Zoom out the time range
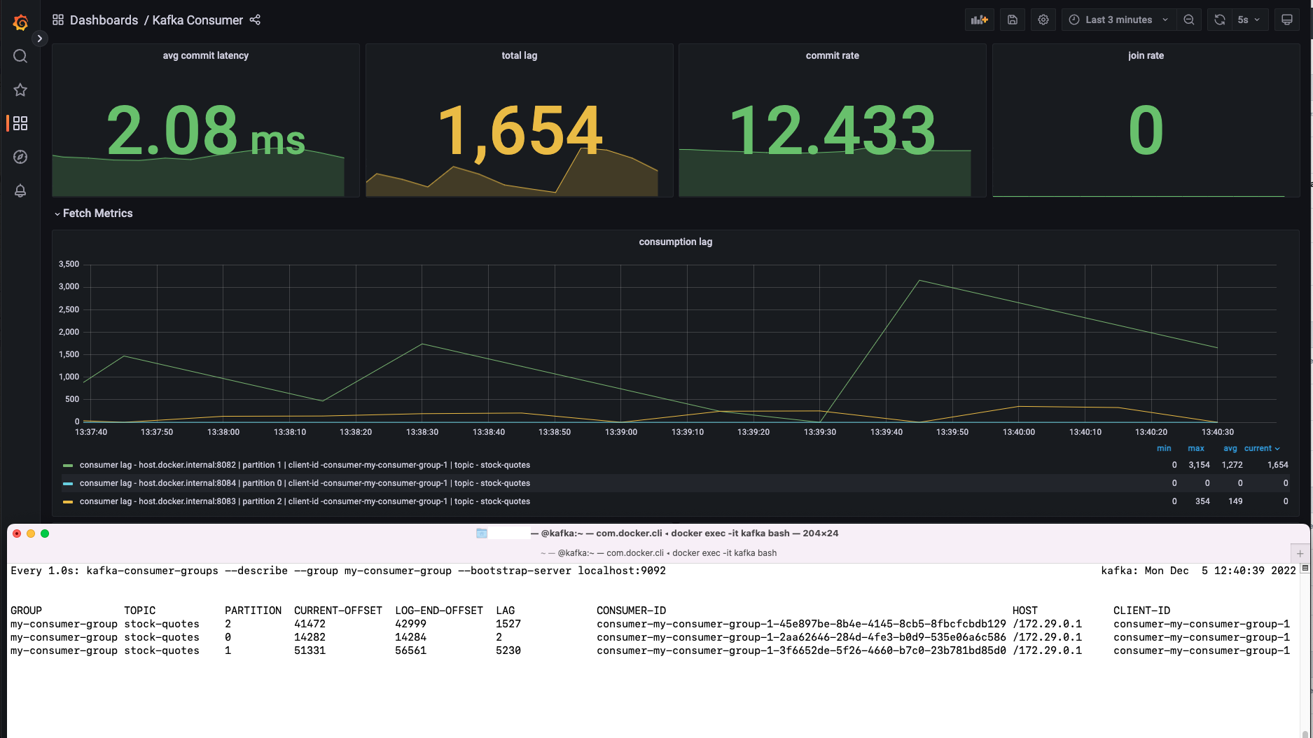 (1189, 20)
